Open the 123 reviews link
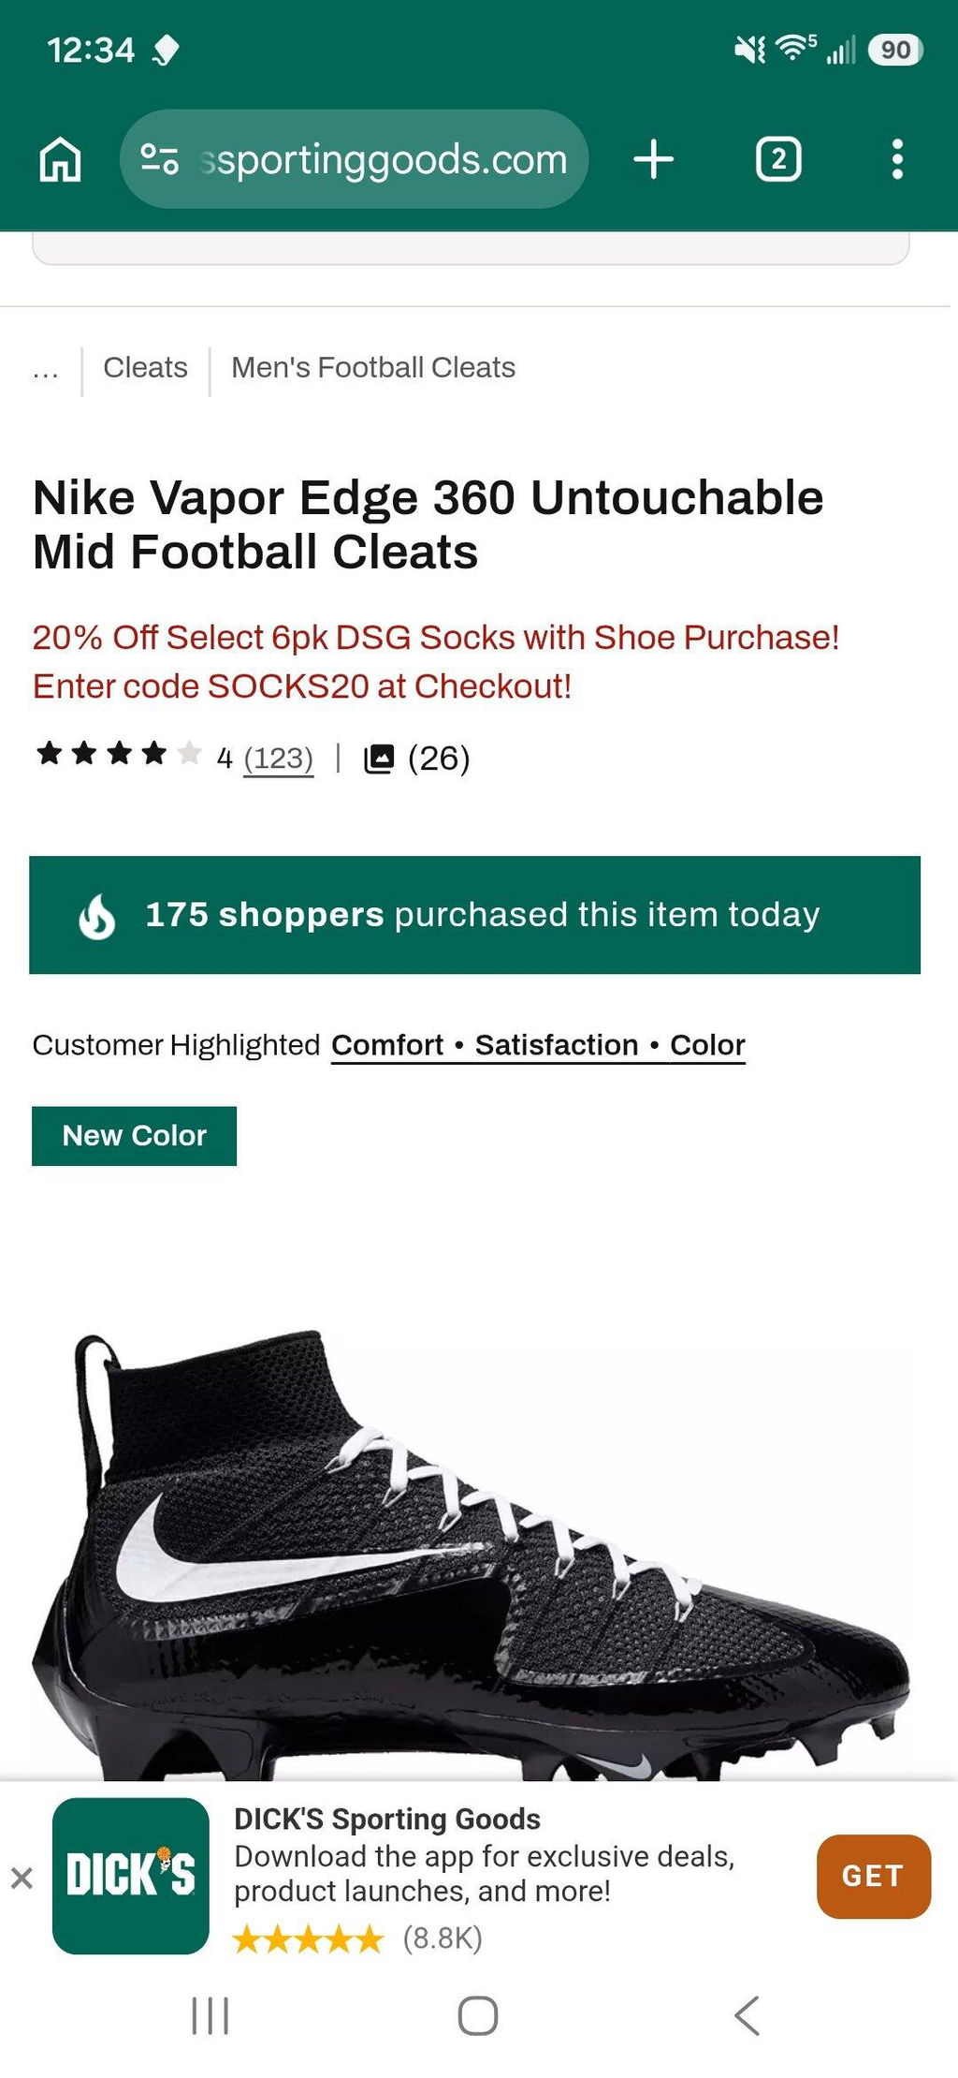Image resolution: width=958 pixels, height=2078 pixels. pyautogui.click(x=278, y=758)
